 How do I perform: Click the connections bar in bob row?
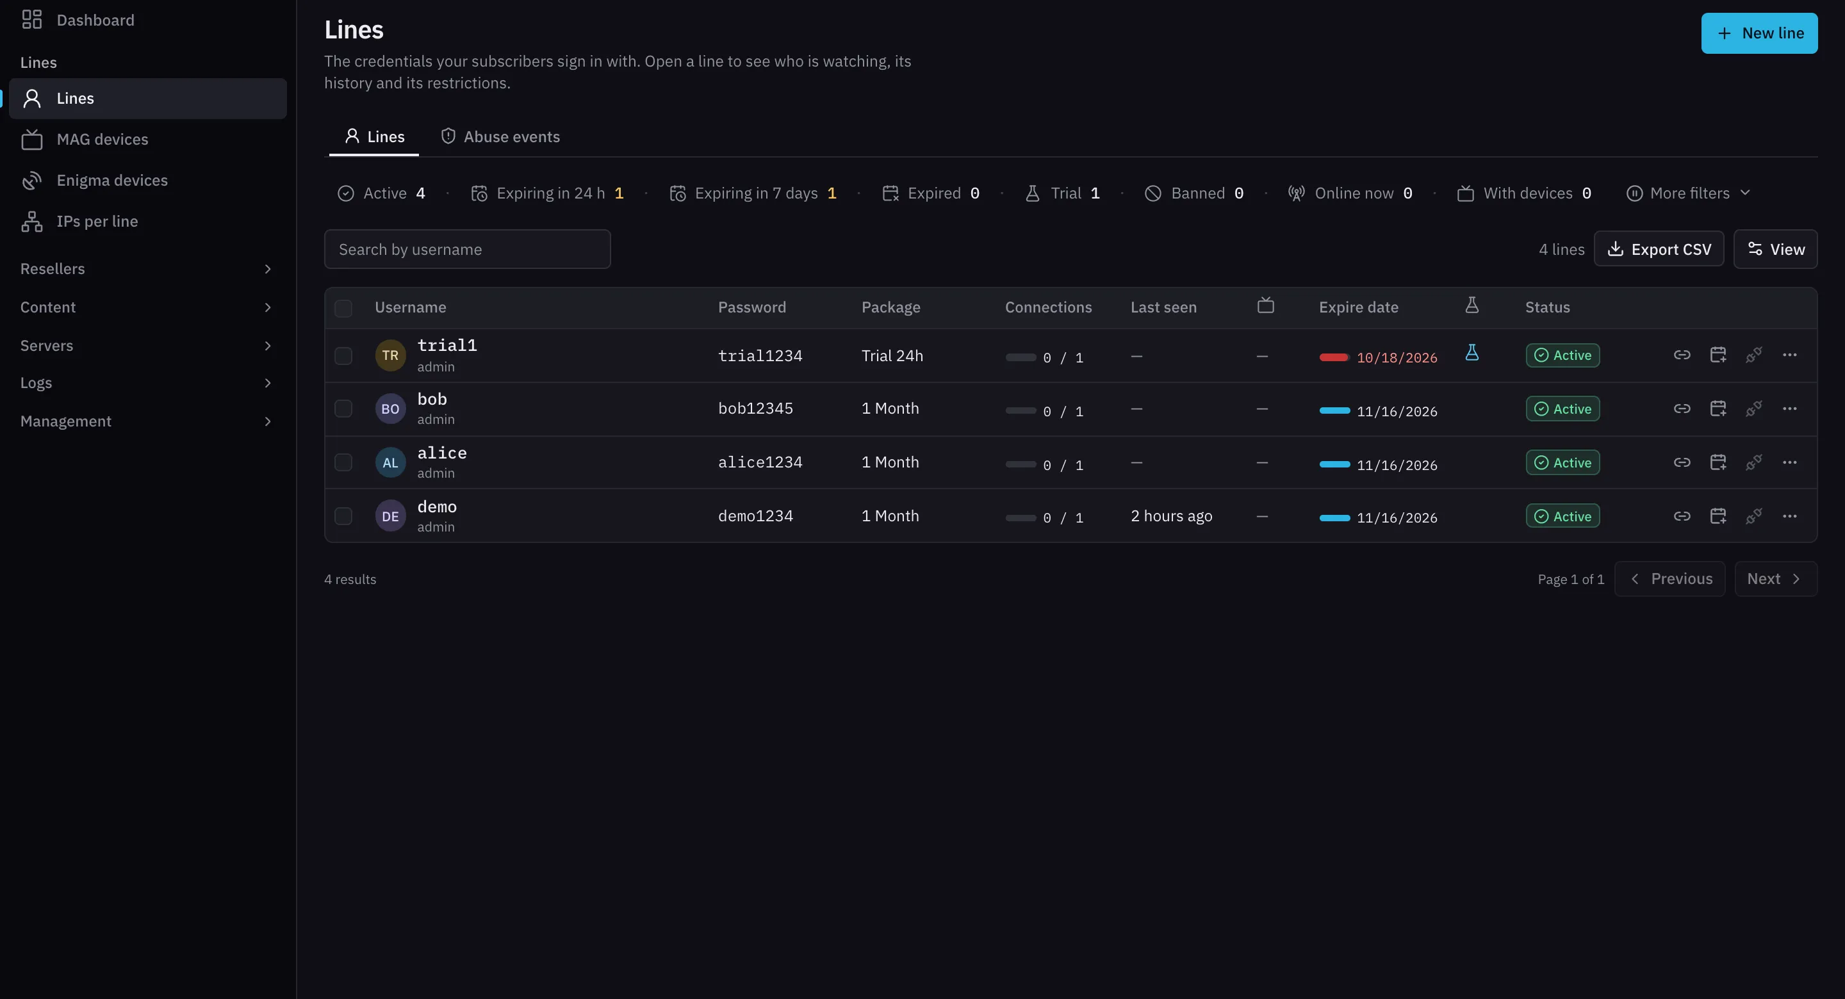[1021, 411]
